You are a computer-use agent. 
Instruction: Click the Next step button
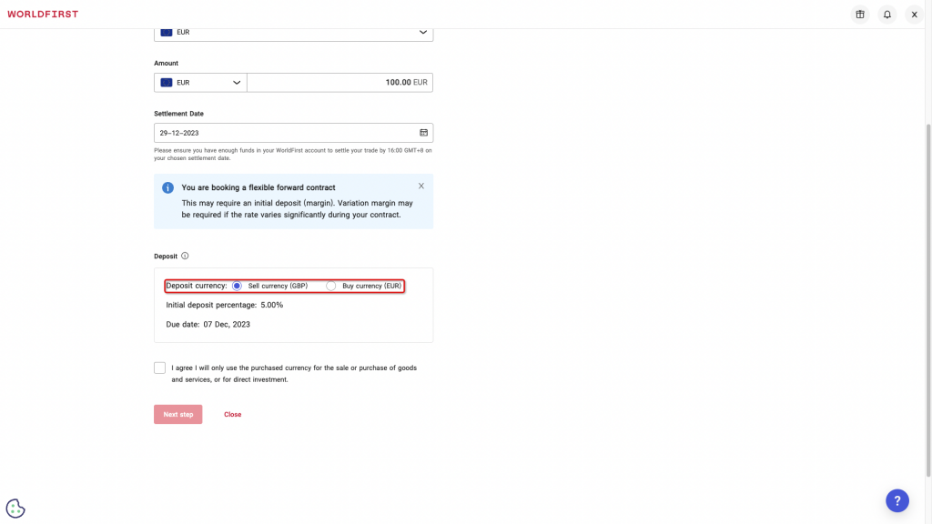tap(178, 415)
